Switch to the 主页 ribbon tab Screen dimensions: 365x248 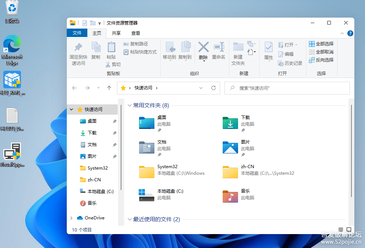[97, 33]
